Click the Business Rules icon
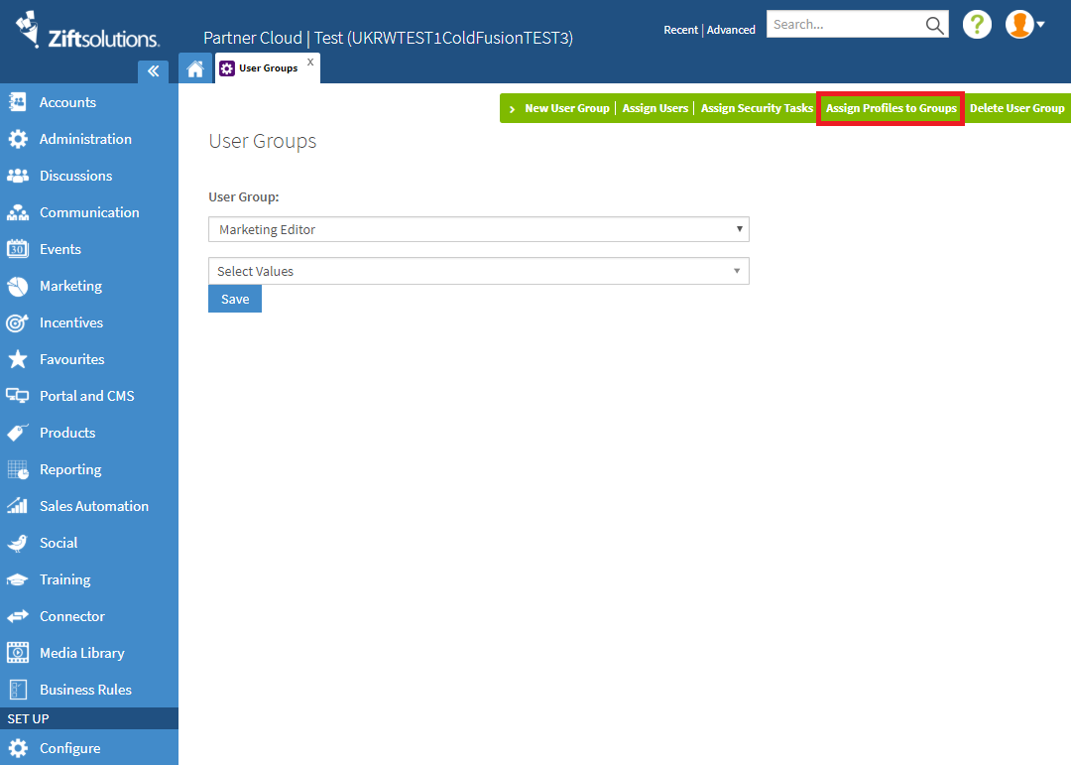This screenshot has width=1071, height=765. (x=18, y=690)
